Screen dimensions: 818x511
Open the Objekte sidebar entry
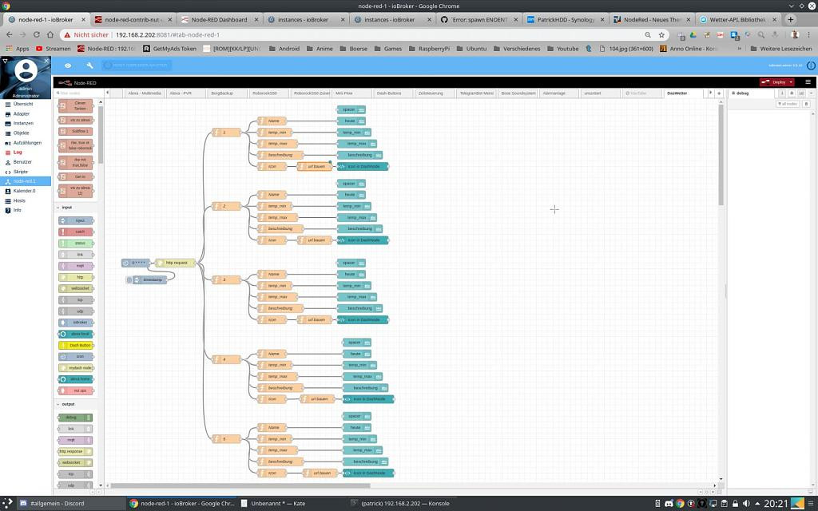click(22, 133)
